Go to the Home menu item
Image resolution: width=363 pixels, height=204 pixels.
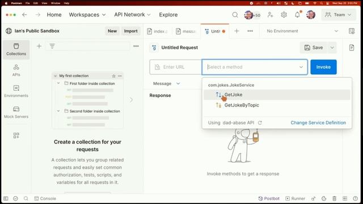pos(54,15)
